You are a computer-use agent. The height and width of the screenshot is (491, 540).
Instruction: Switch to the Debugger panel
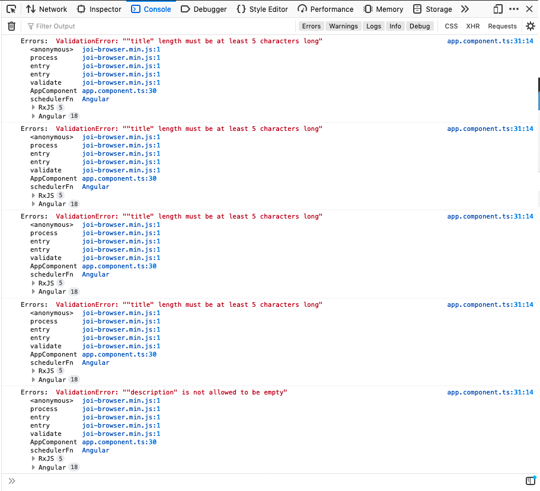tap(203, 9)
